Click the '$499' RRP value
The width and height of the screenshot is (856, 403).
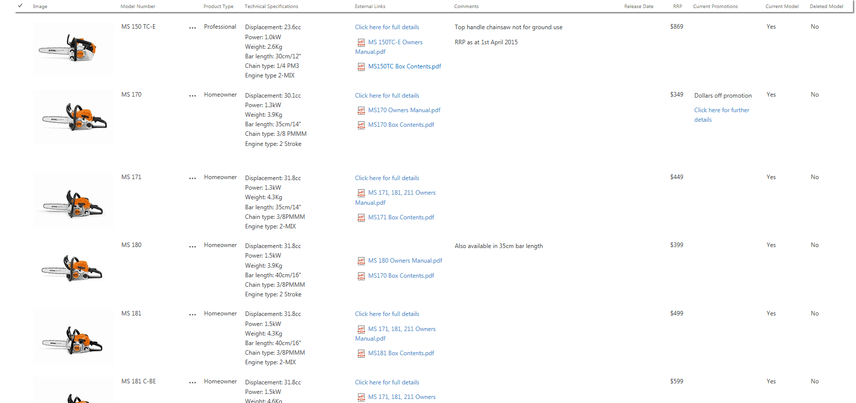(677, 313)
